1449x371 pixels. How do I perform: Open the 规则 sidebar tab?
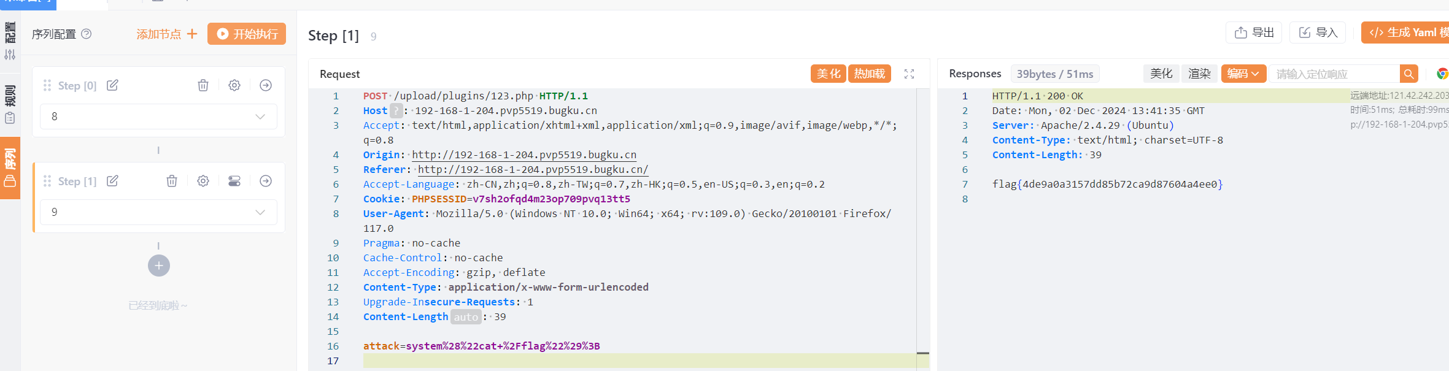point(10,104)
